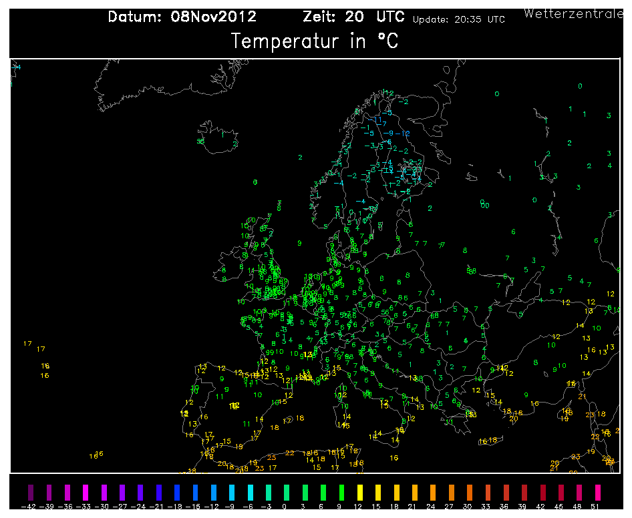Click the 'Temperatur in °C' title
This screenshot has width=632, height=518.
(315, 41)
